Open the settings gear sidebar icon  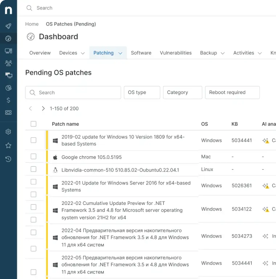pyautogui.click(x=8, y=132)
